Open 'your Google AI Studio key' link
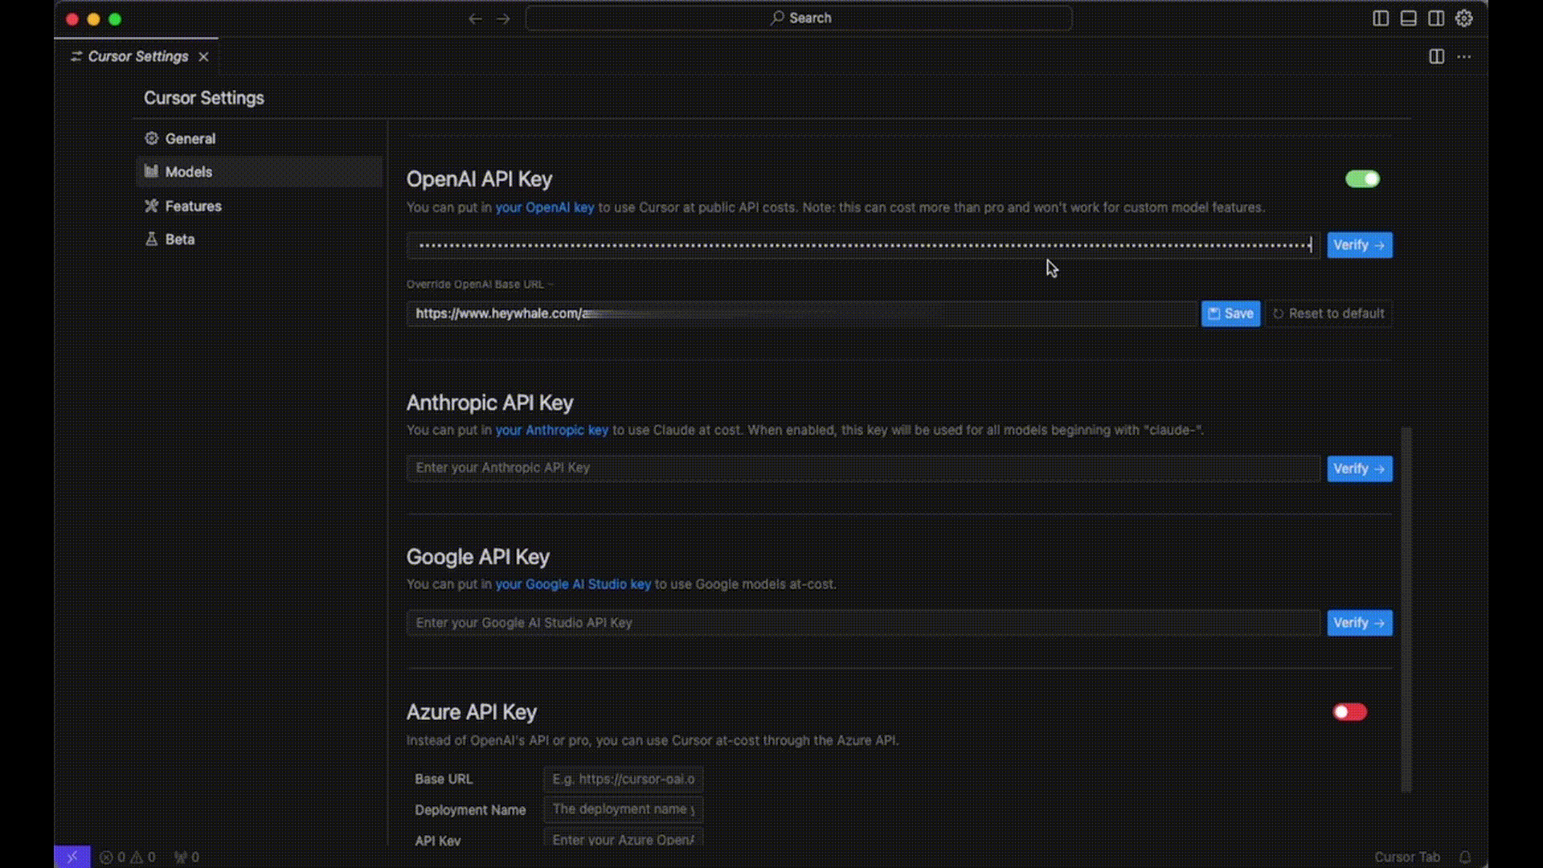1543x868 pixels. click(572, 584)
